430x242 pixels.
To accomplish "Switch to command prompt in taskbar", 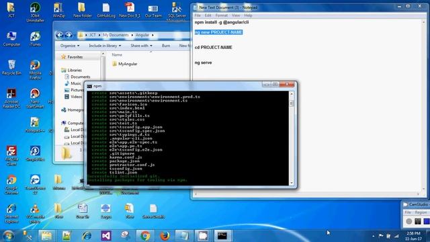I will pyautogui.click(x=222, y=236).
